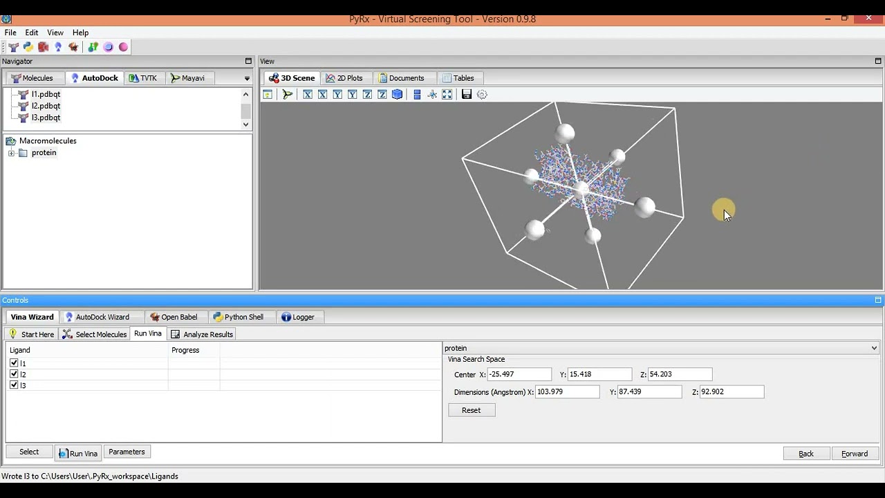Click the Python logo toolbar icon
The image size is (885, 498).
tap(28, 47)
